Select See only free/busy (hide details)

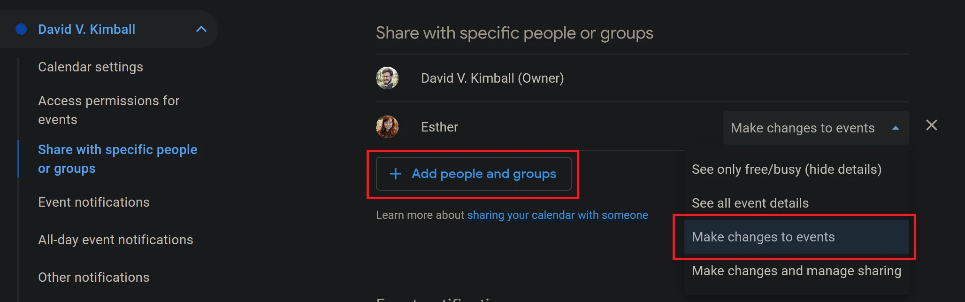pyautogui.click(x=787, y=169)
